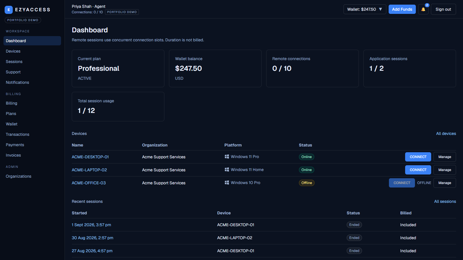463x260 pixels.
Task: Click the Total session usage 1 / 12 card
Action: pyautogui.click(x=118, y=107)
